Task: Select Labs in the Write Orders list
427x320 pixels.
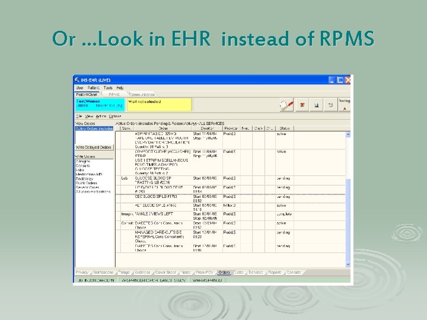Action: pos(80,170)
